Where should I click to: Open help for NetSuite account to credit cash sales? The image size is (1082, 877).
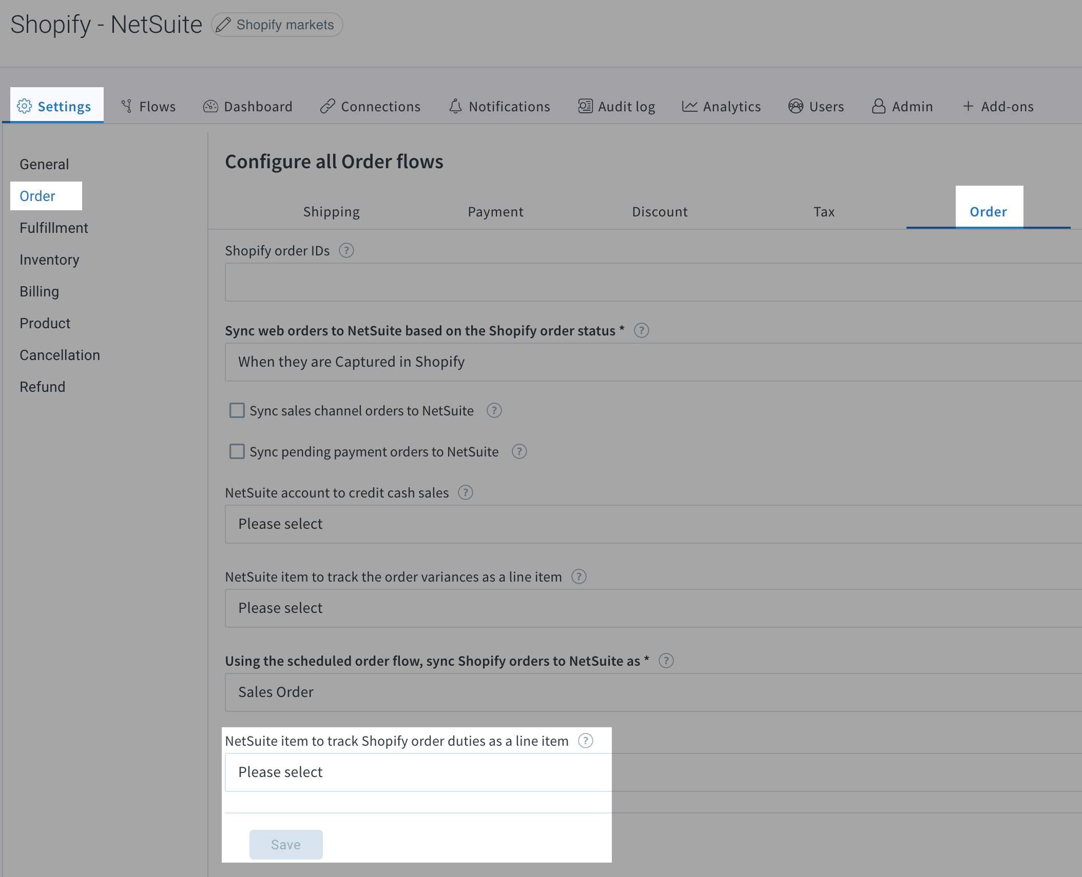click(x=466, y=492)
